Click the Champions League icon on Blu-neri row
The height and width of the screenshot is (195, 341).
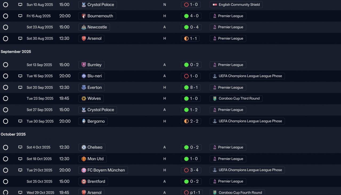215,76
